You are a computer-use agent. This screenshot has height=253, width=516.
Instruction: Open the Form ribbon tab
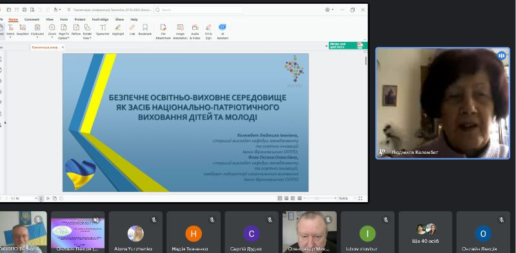pyautogui.click(x=64, y=19)
